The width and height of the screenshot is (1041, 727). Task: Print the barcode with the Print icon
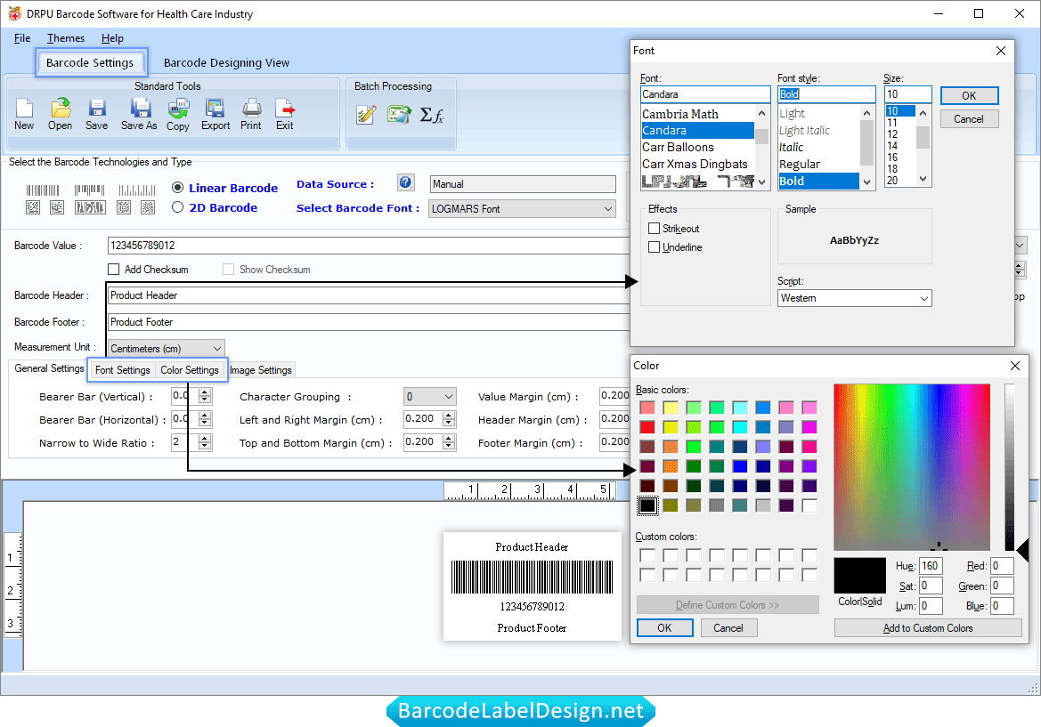(x=251, y=114)
